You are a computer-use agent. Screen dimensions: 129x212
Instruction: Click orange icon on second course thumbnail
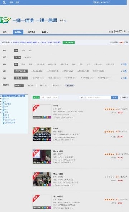(47, 140)
